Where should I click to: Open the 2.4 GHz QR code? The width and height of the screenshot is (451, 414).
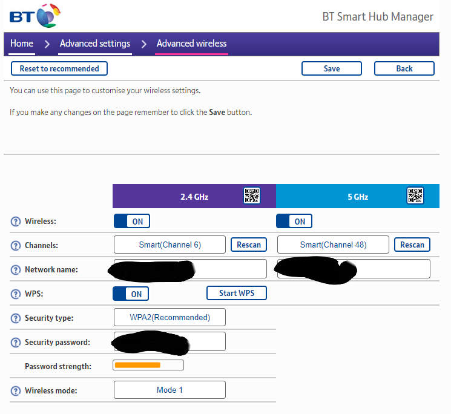(252, 196)
